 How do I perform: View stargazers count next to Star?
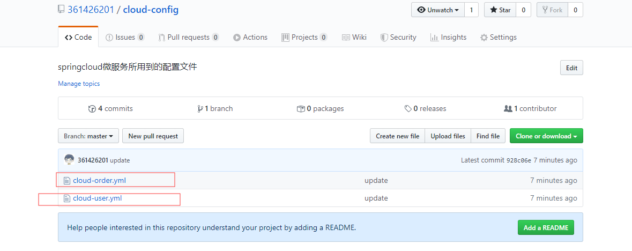click(523, 10)
